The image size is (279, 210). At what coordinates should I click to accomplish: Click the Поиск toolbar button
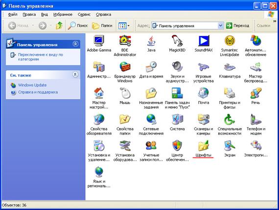(x=78, y=26)
